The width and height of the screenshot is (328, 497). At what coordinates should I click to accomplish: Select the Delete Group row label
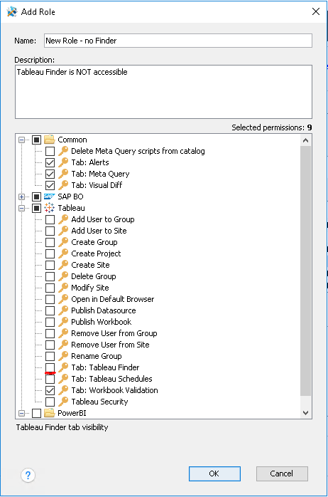click(94, 276)
